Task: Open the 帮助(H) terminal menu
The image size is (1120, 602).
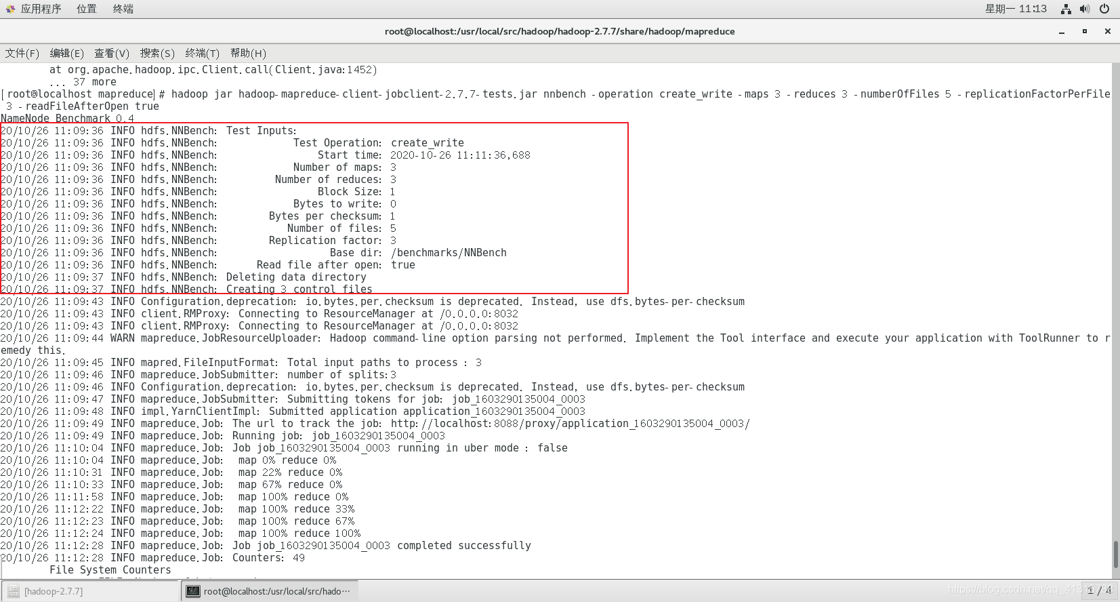Action: [248, 53]
